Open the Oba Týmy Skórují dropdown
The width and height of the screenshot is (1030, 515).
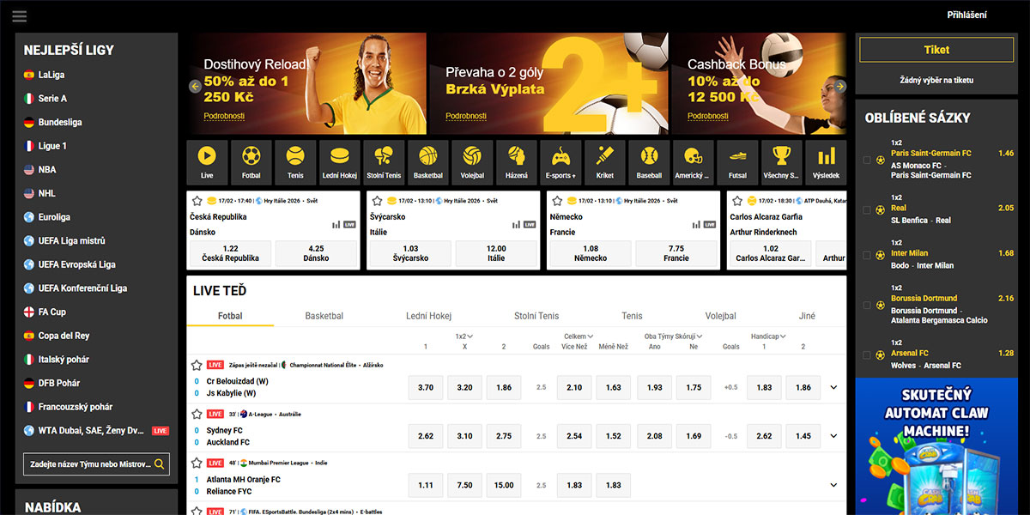(674, 336)
